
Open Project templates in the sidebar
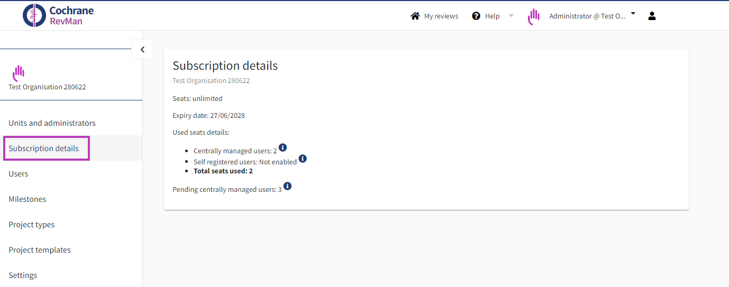tap(40, 250)
